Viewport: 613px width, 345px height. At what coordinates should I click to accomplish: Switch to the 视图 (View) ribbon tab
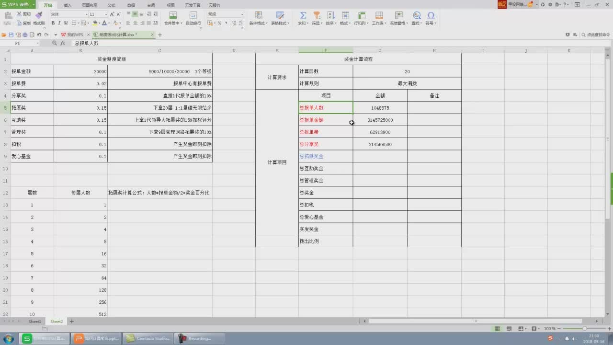[x=170, y=5]
